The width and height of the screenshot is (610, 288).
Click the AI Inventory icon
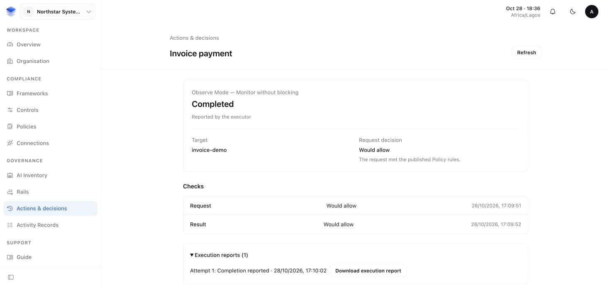tap(10, 175)
